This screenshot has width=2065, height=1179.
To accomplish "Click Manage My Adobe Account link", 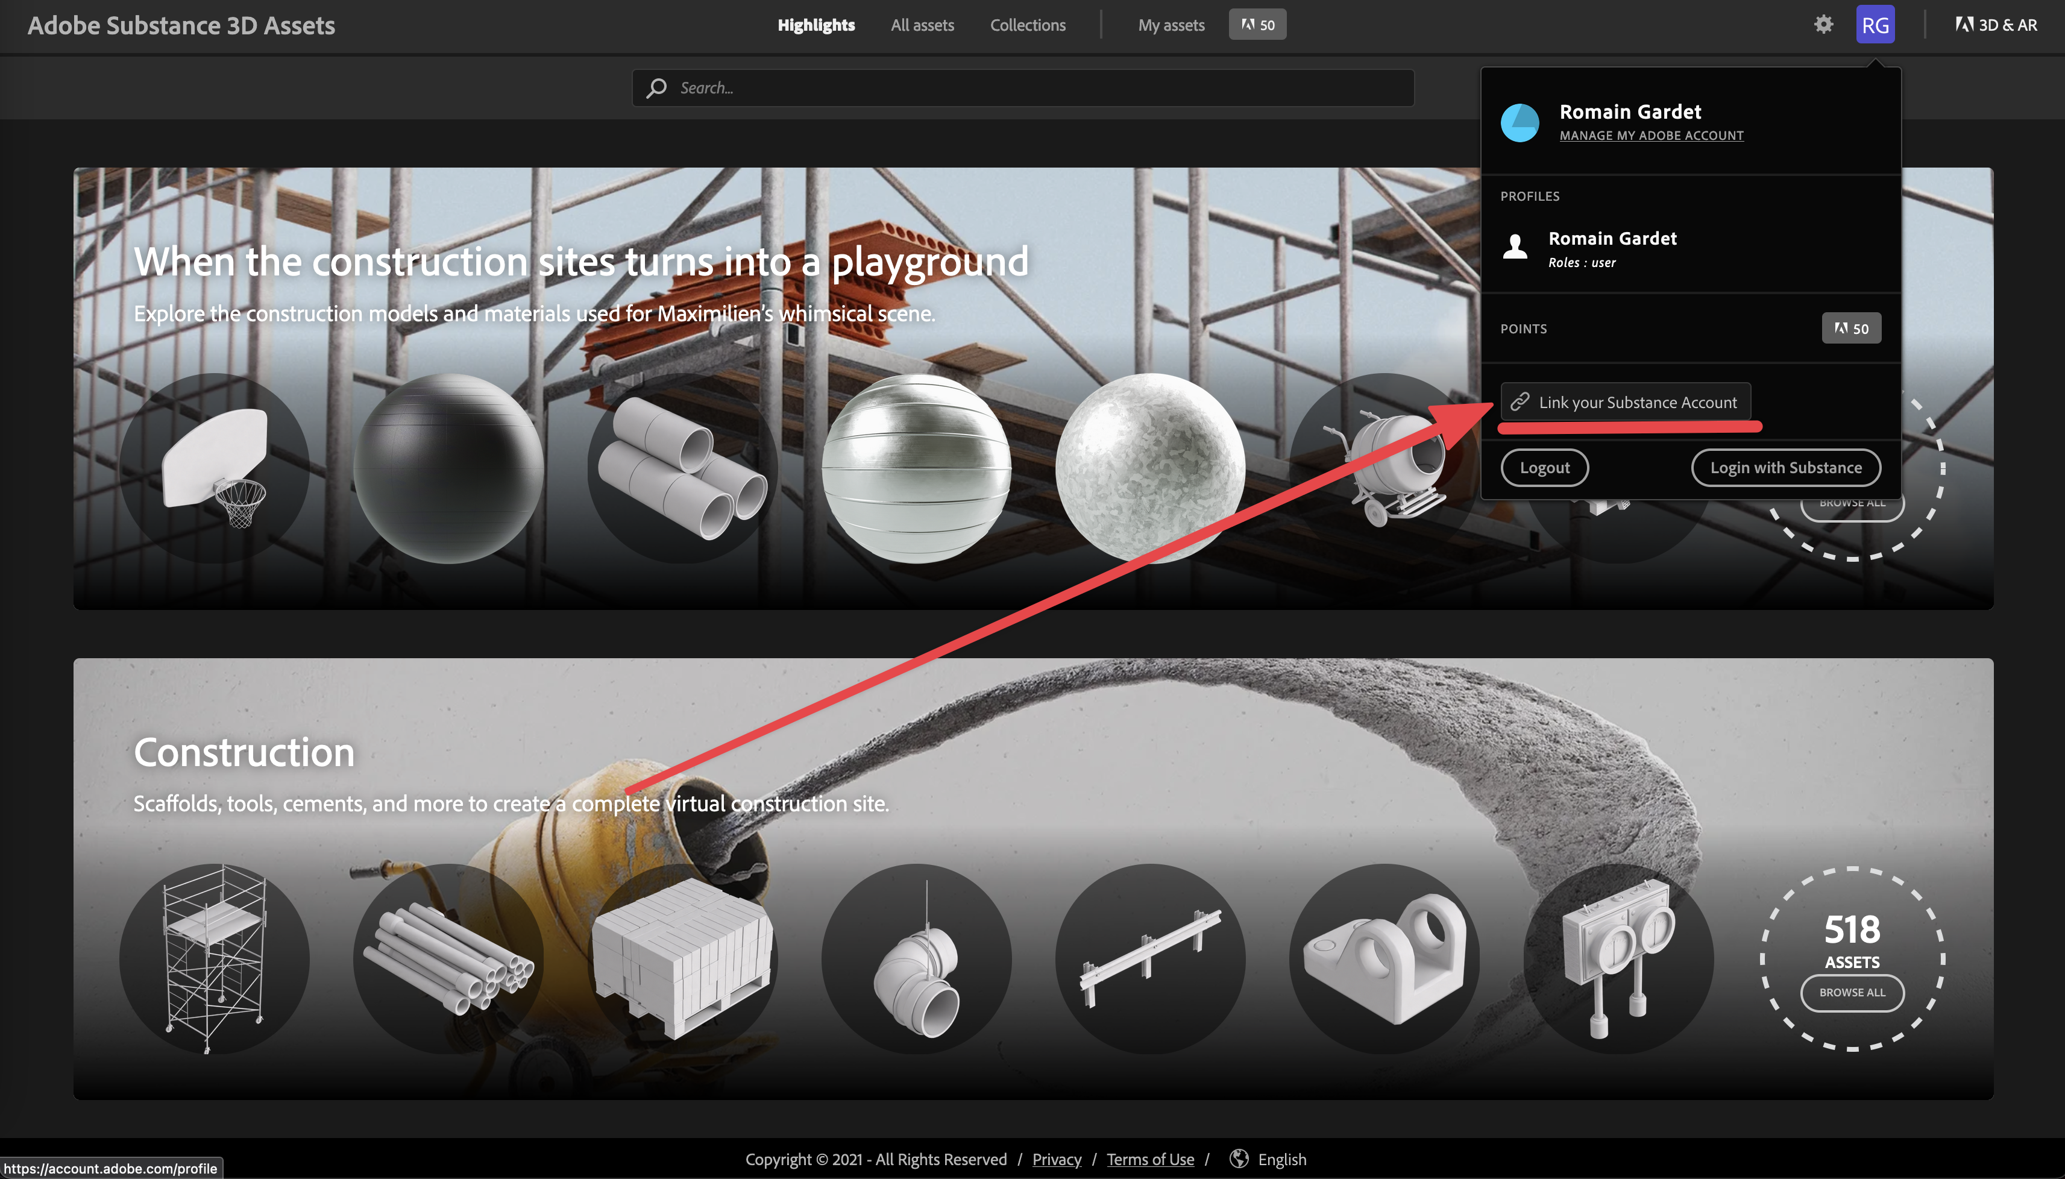I will pyautogui.click(x=1650, y=135).
